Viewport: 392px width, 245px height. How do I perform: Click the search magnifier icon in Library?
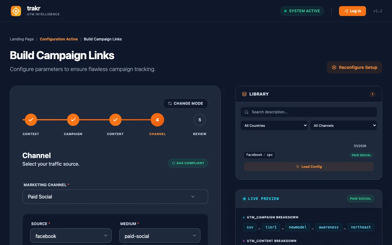click(x=247, y=112)
